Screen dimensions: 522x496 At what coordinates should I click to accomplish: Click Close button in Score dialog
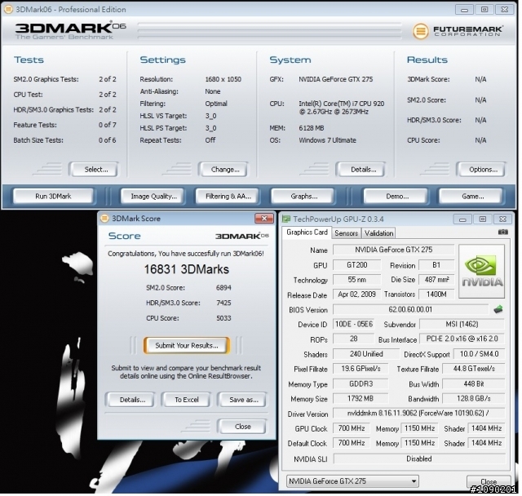243,427
